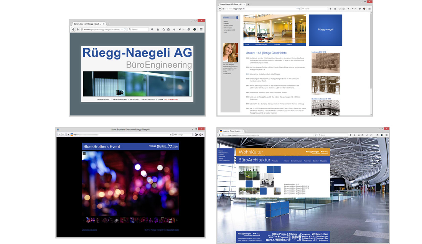Open the Produkte tab under lobby photo
This screenshot has width=422, height=244.
[x=277, y=44]
